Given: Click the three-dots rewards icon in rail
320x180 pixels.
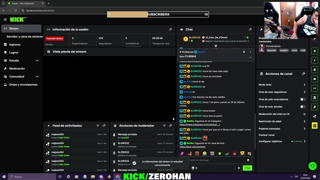Looking at the screenshot, I should pyautogui.click(x=315, y=116).
